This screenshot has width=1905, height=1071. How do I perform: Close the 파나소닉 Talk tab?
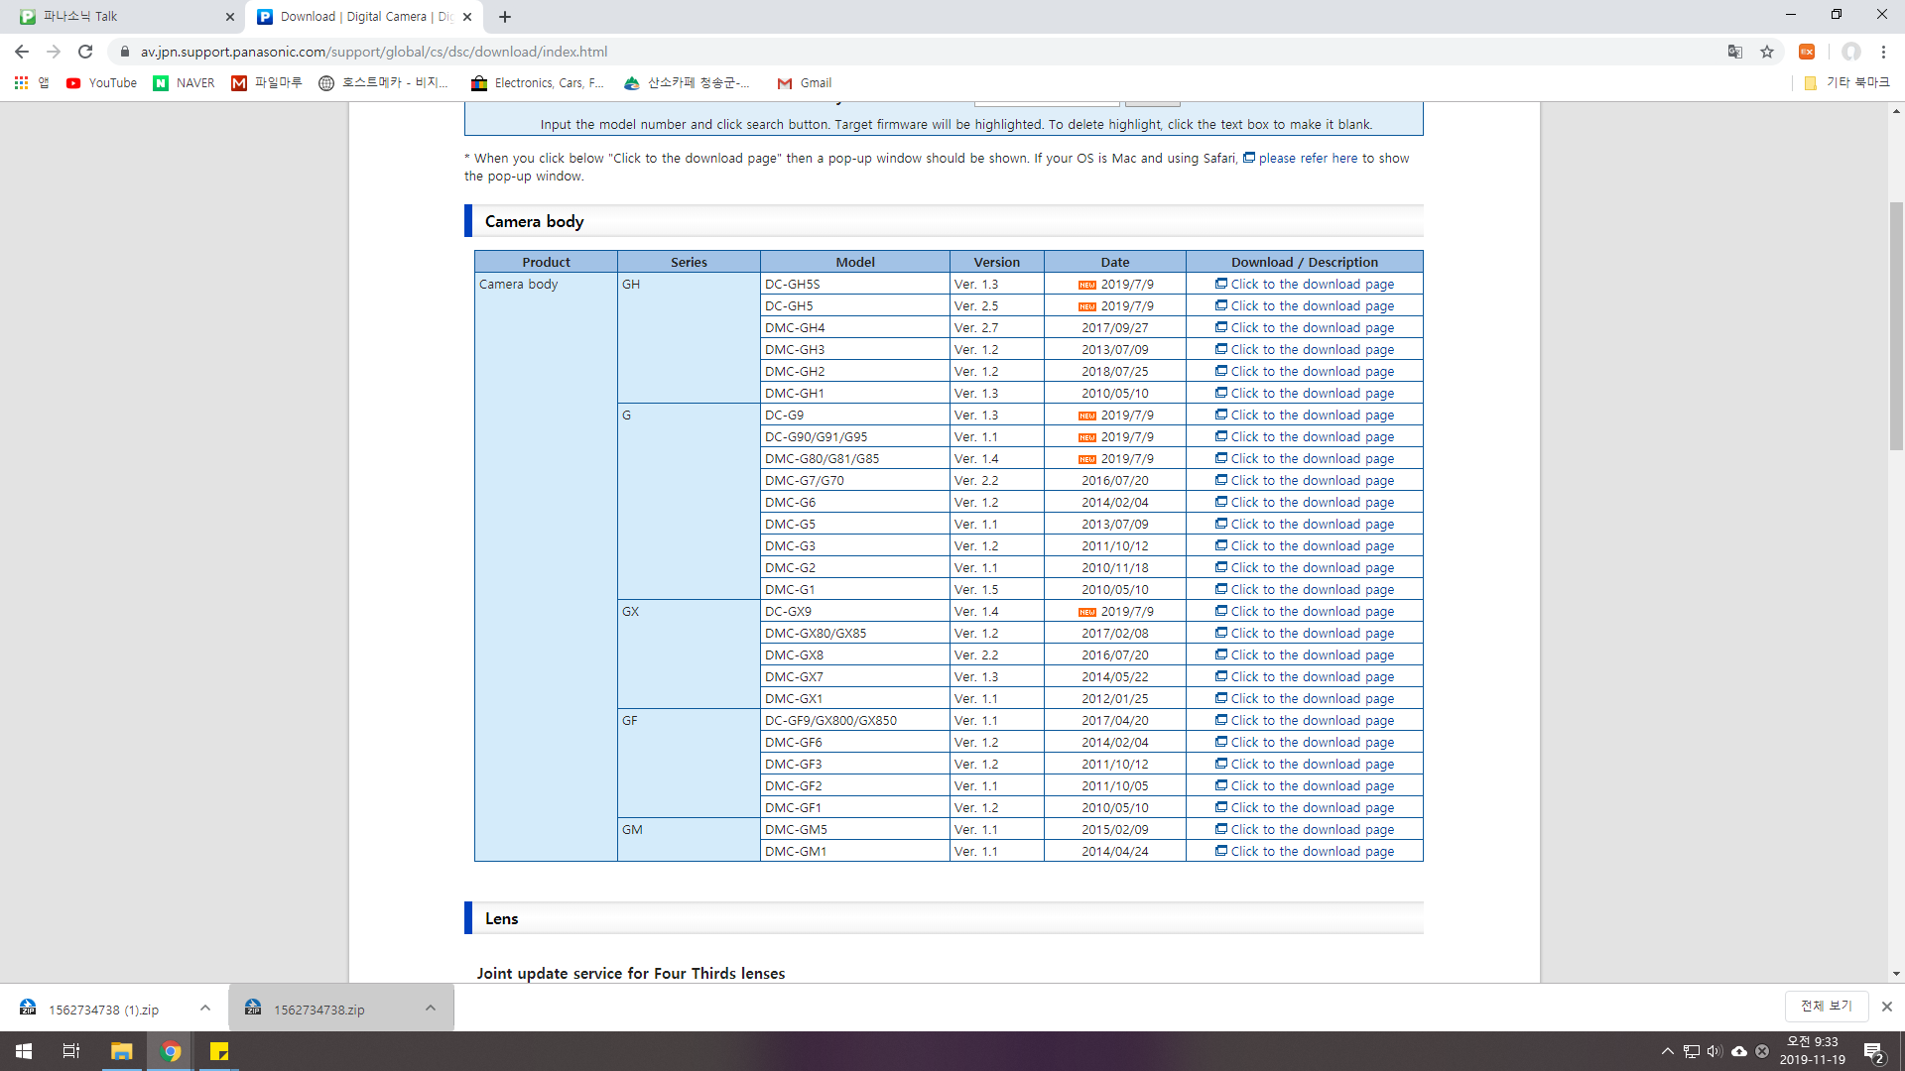coord(230,17)
